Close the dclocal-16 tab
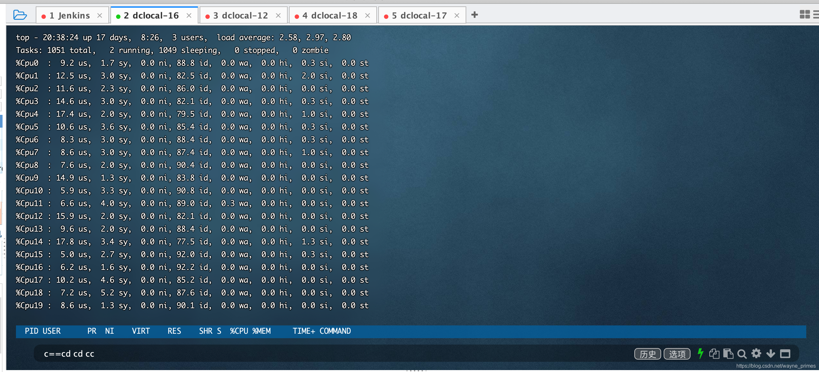Screen dimensions: 819x372 (x=189, y=15)
